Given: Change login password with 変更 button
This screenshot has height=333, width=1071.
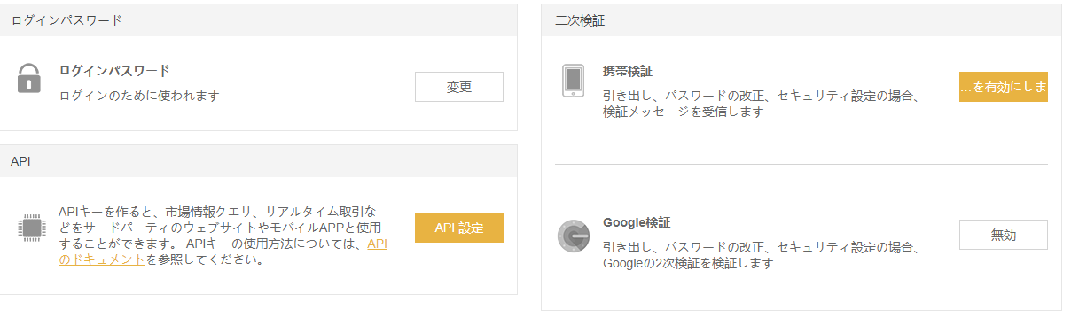Looking at the screenshot, I should tap(459, 87).
